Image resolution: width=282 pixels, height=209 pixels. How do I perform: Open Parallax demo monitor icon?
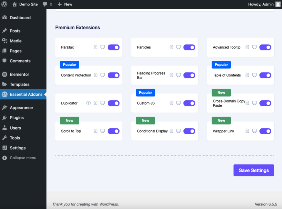coord(102,47)
